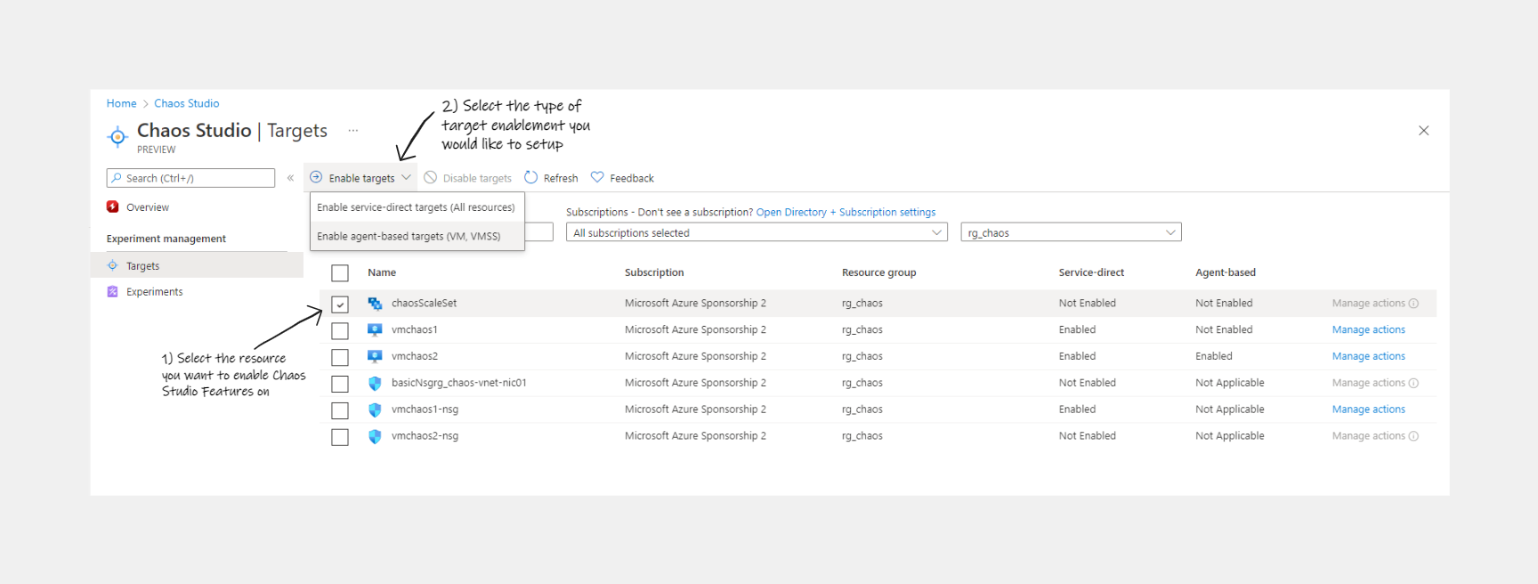Check the vmchaos2 row checkbox
Screen dimensions: 1538x584
tap(340, 357)
